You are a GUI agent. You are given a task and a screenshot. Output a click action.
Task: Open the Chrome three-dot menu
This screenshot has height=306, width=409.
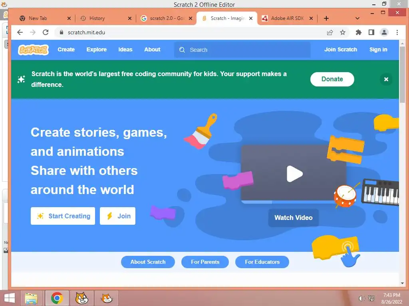pyautogui.click(x=397, y=32)
